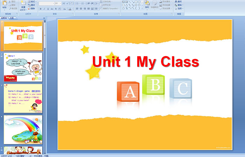Click the Paste clipboard icon
The height and width of the screenshot is (157, 245).
5,3
